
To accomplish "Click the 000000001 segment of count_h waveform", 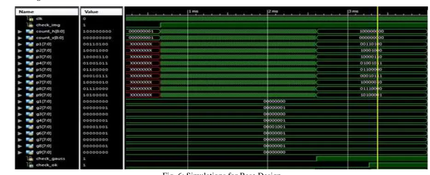I will 143,31.
